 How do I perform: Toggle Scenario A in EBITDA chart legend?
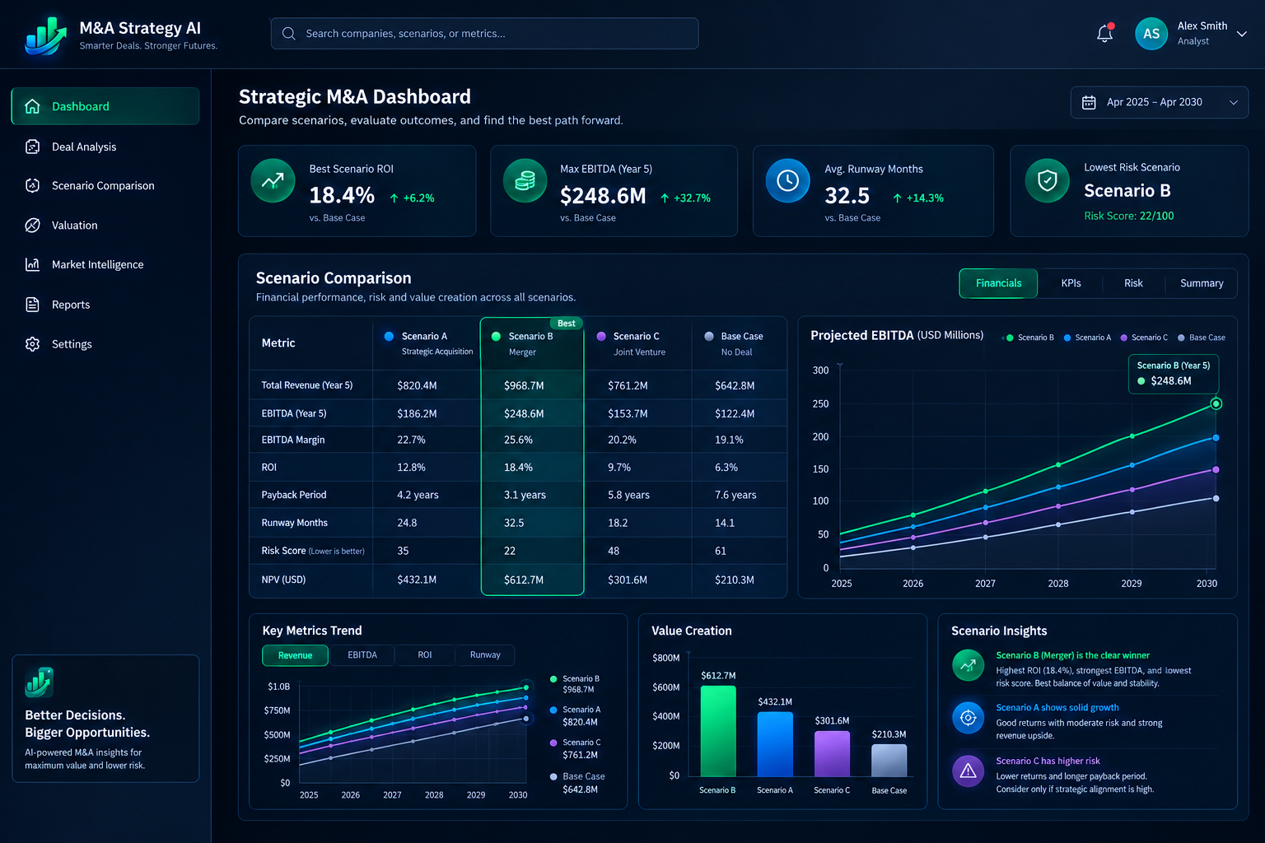[x=1087, y=338]
